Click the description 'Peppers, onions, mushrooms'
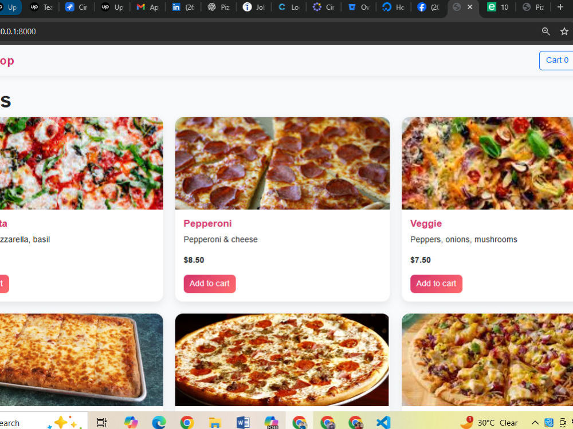 tap(464, 240)
